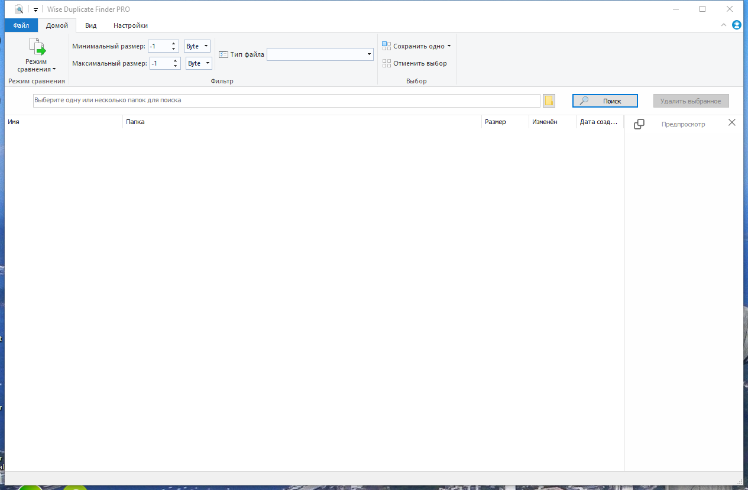Close the Предпросмотр preview pane

732,122
